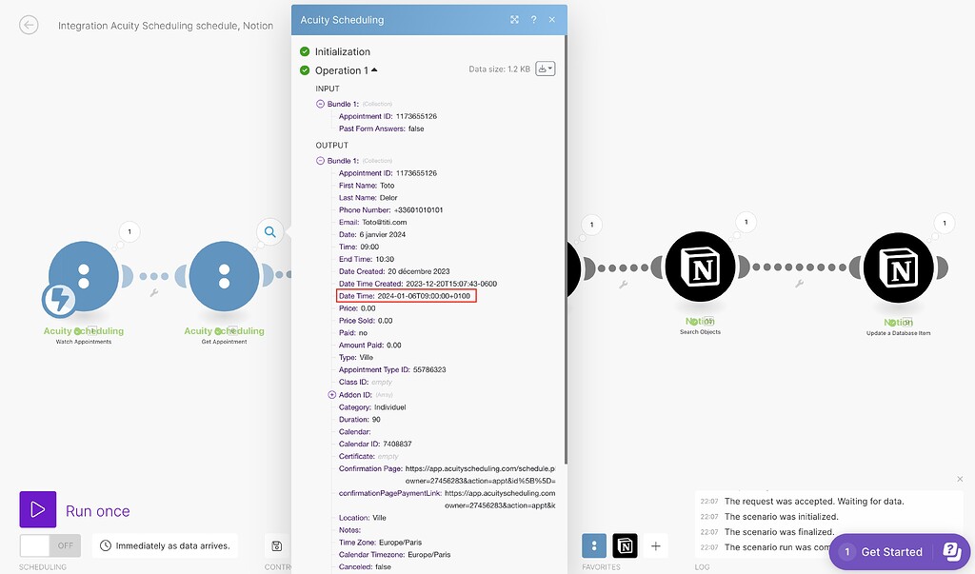Image resolution: width=975 pixels, height=574 pixels.
Task: Select the Acuity Scheduling icon in Favorites
Action: point(594,545)
